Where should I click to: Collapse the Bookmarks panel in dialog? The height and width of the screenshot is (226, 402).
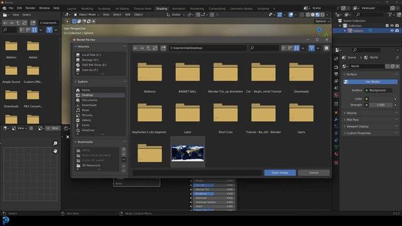tap(75, 142)
